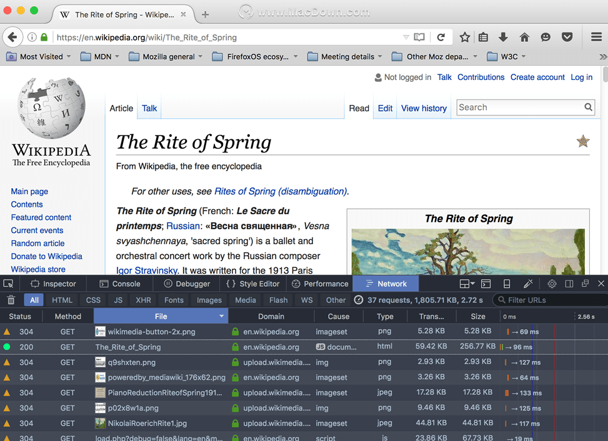Image resolution: width=608 pixels, height=441 pixels.
Task: Activate the element picker in devtools
Action: [8, 284]
